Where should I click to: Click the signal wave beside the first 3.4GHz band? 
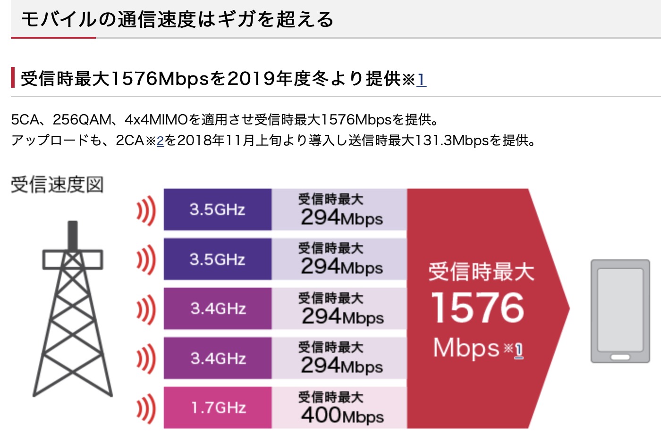[x=146, y=309]
